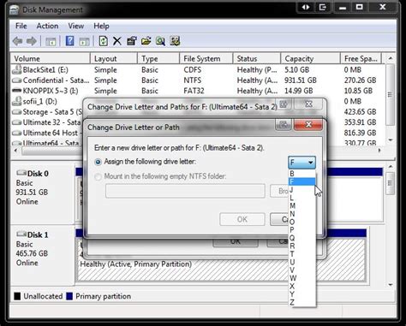
Task: Open the File menu
Action: 21,26
